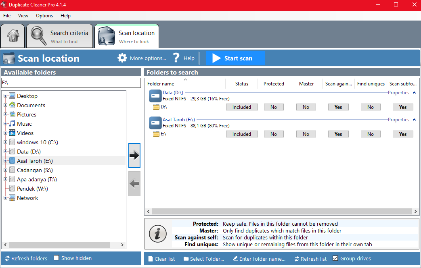
Task: Expand the Documents tree node
Action: coord(5,105)
